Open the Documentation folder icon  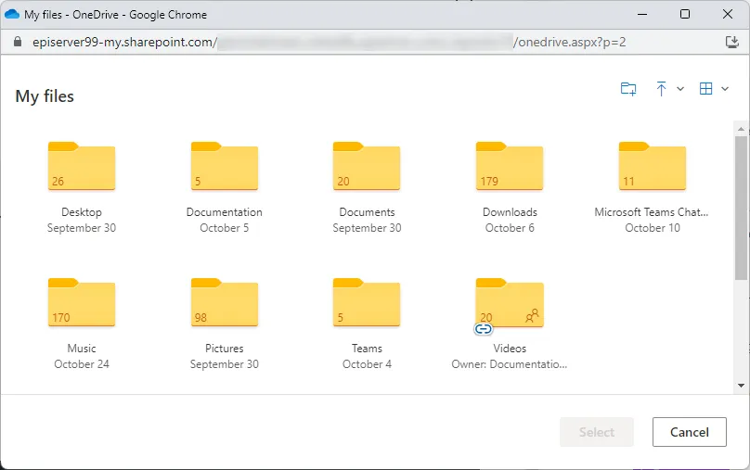point(225,166)
